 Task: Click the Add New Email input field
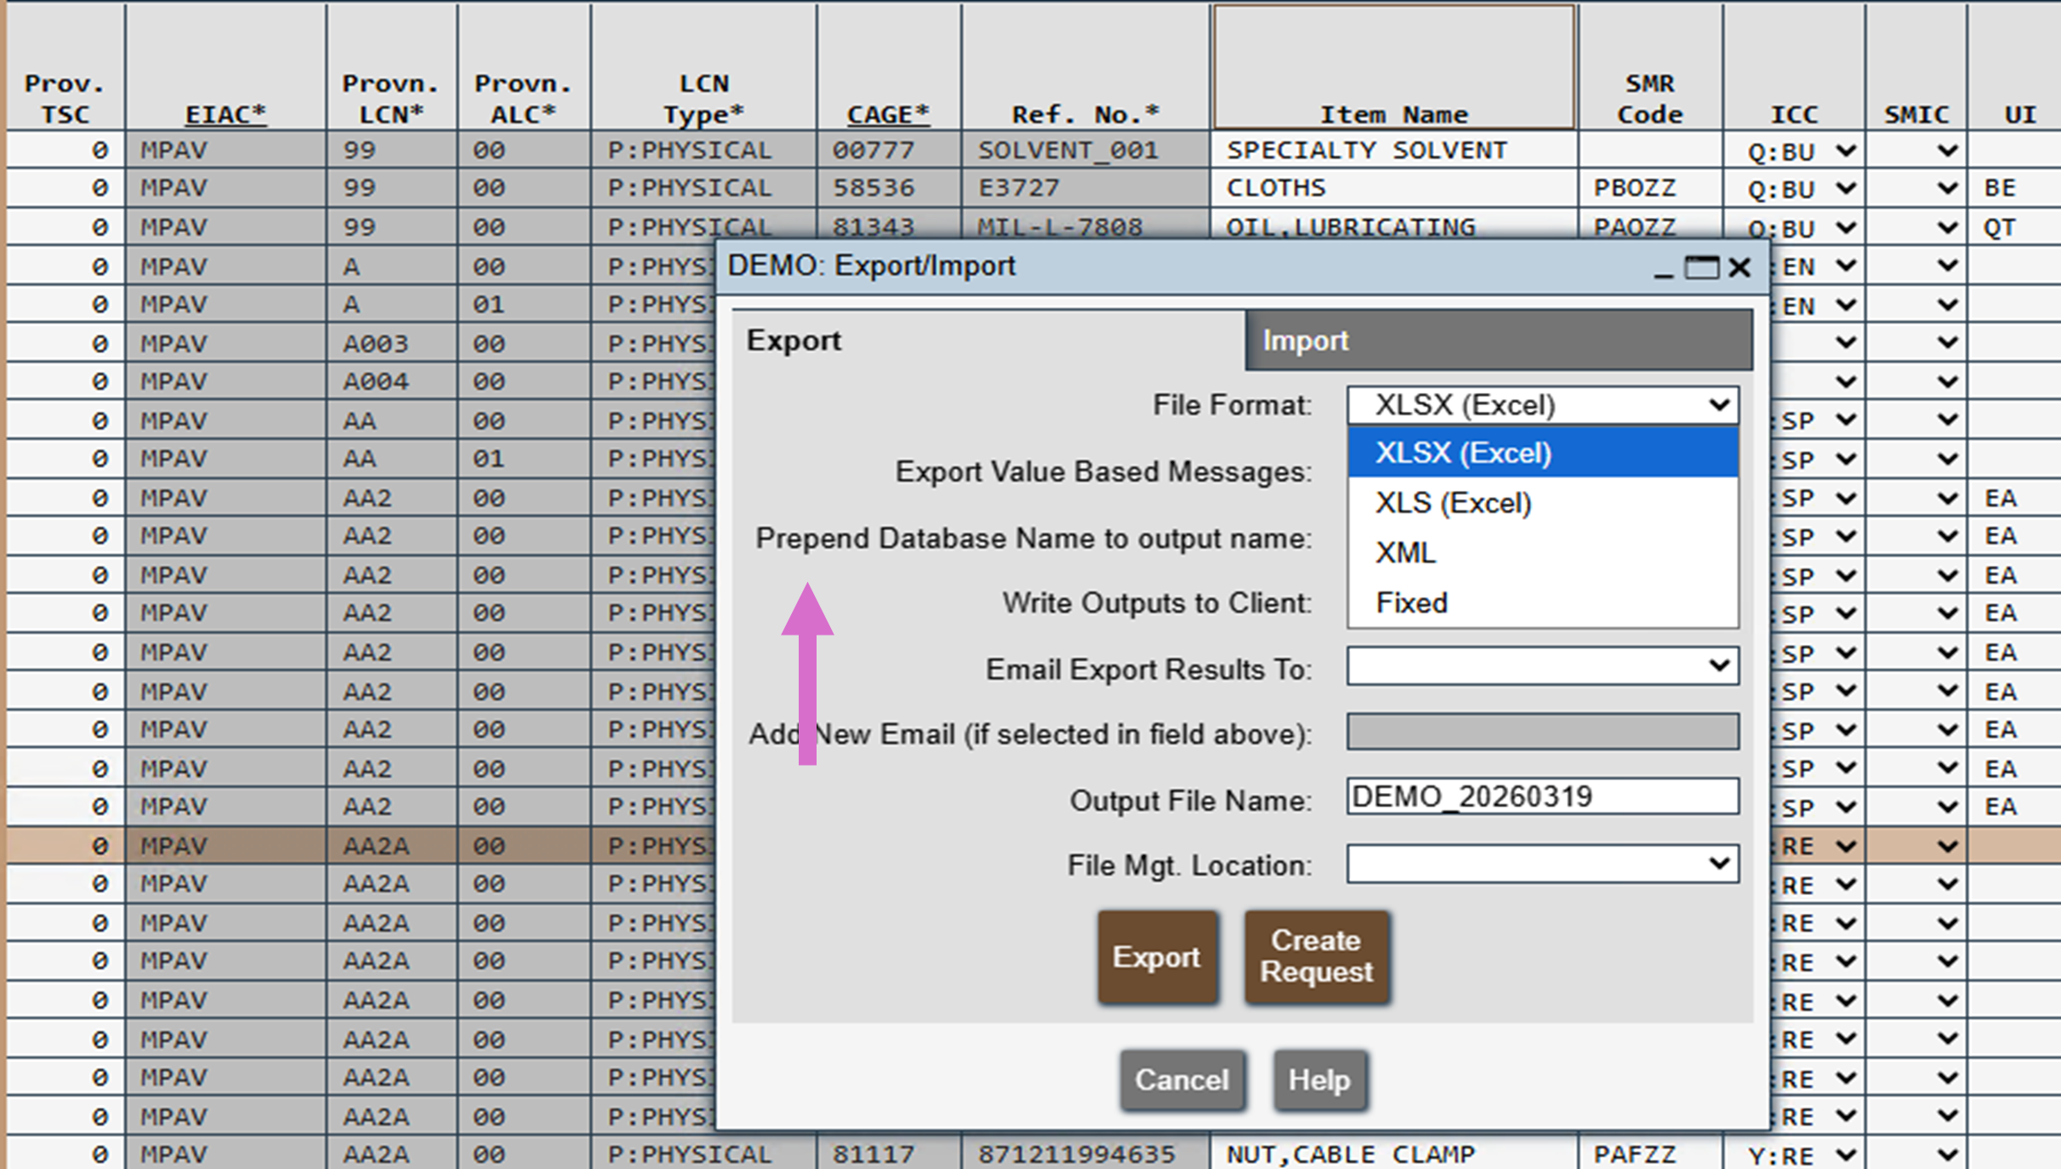[x=1540, y=733]
